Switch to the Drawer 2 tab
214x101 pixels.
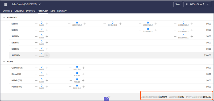19,11
